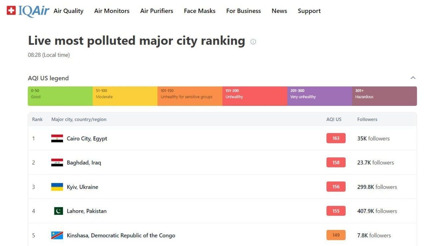Open Cairo City, Egypt link
Viewport: 425px width, 246px height.
pos(87,138)
